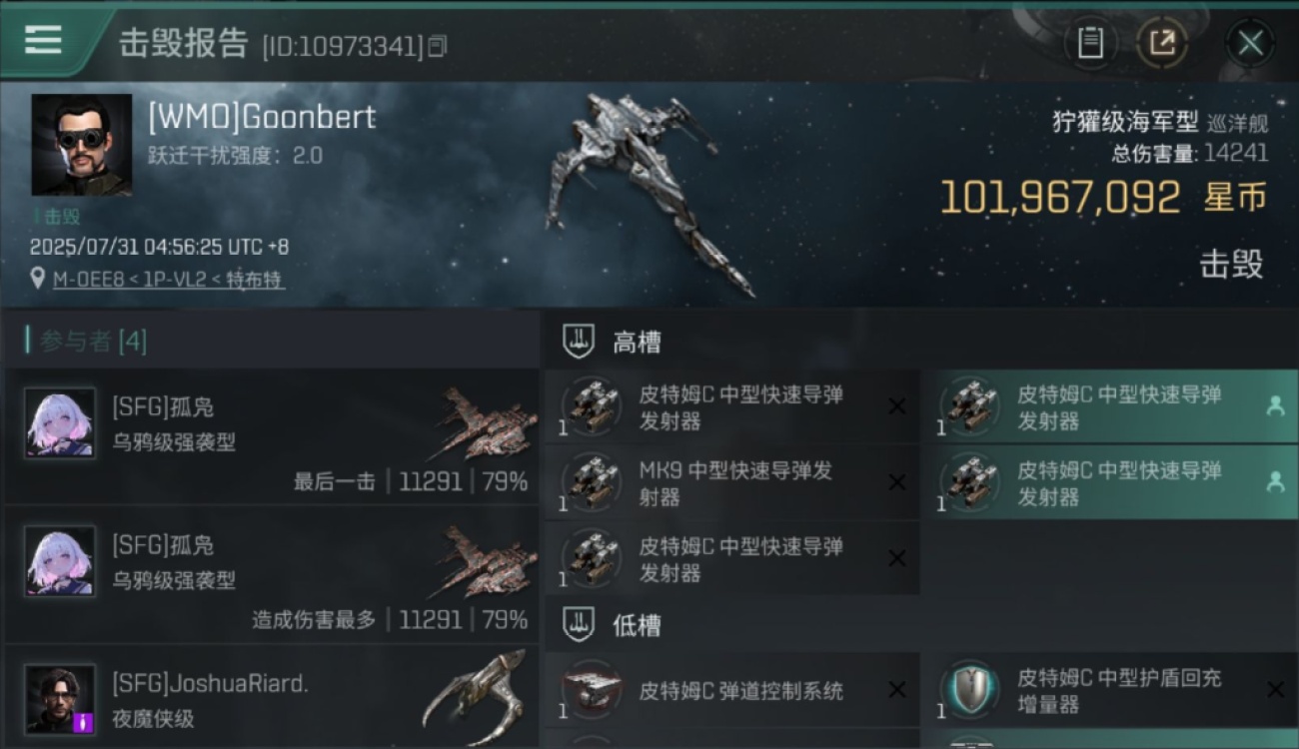
Task: Select the 孤兔 最后一击 participant row
Action: tap(272, 436)
